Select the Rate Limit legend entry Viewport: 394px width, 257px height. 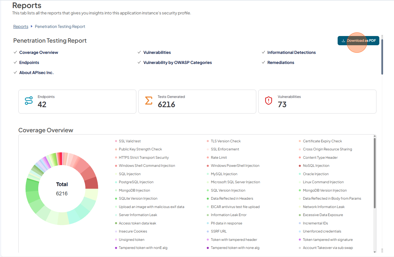click(217, 158)
